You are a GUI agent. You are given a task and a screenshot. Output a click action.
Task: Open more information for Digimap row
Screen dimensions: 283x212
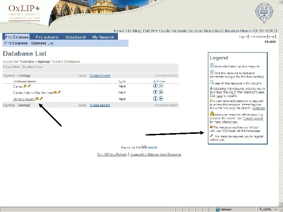point(155,86)
